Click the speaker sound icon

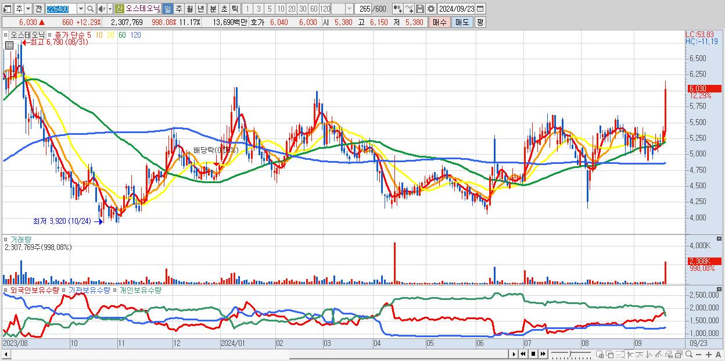(x=101, y=9)
